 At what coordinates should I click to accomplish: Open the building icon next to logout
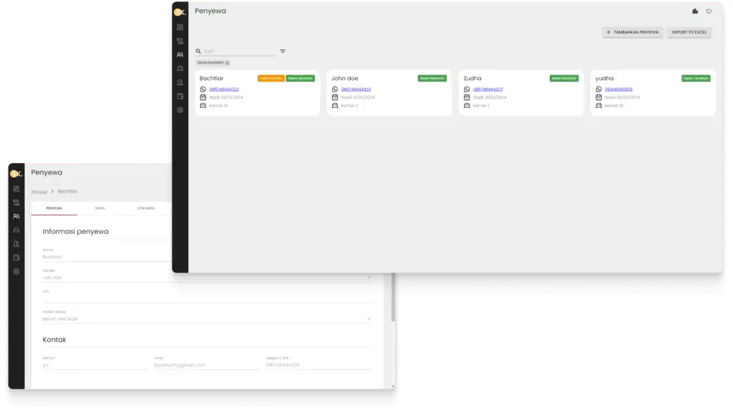pyautogui.click(x=695, y=11)
